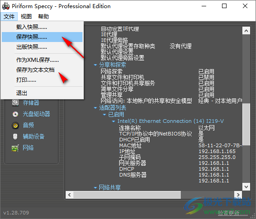Image resolution: width=256 pixels, height=219 pixels.
Task: Open the 音频 sidebar section
Action: (29, 125)
